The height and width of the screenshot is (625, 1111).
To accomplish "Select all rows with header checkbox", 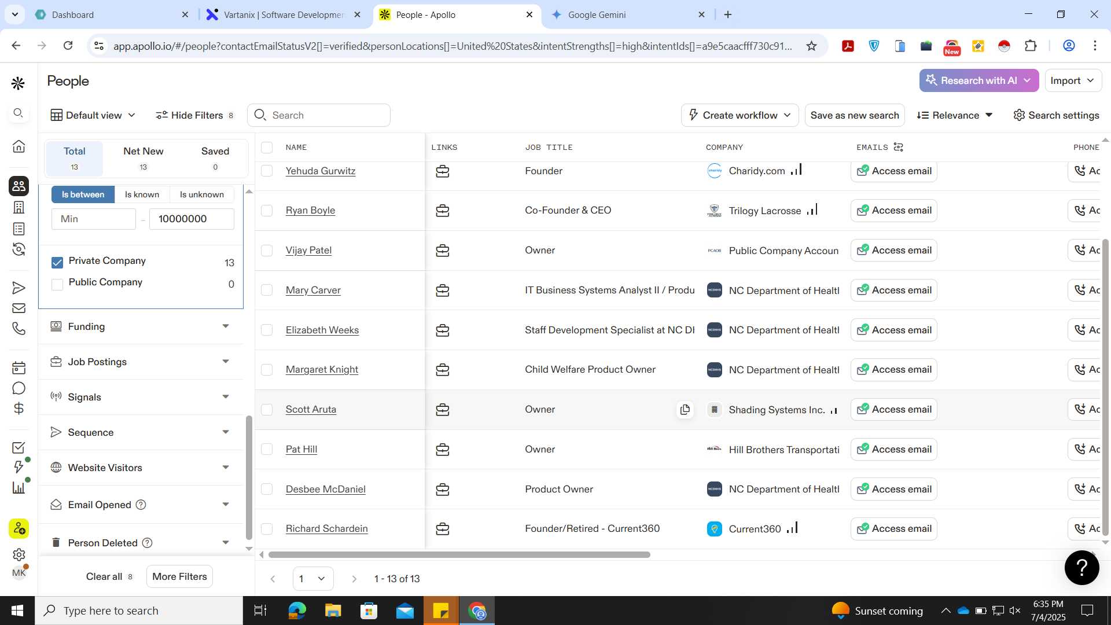I will tap(267, 147).
